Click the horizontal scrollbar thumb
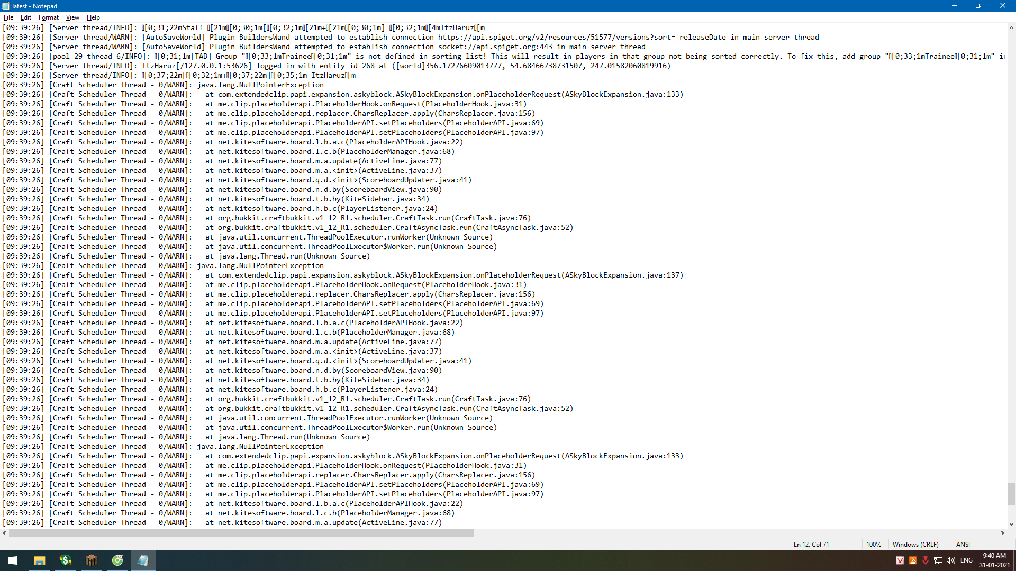1016x571 pixels. click(x=241, y=533)
